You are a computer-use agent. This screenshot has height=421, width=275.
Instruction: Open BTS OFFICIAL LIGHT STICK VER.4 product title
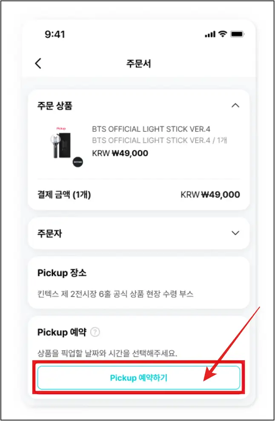pyautogui.click(x=151, y=129)
